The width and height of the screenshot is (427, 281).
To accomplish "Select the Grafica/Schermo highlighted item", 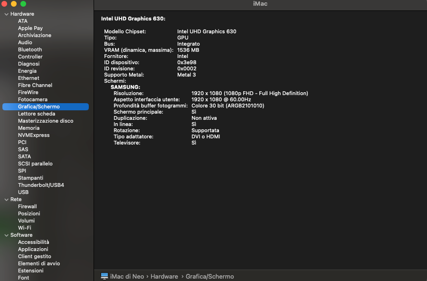I will [x=46, y=107].
